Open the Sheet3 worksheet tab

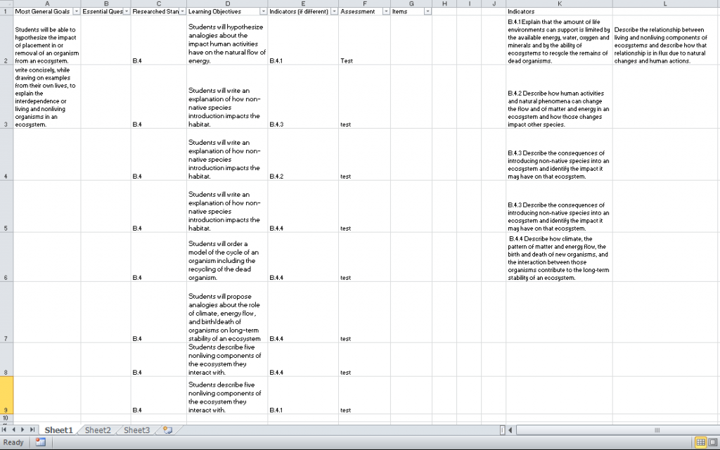click(x=136, y=430)
